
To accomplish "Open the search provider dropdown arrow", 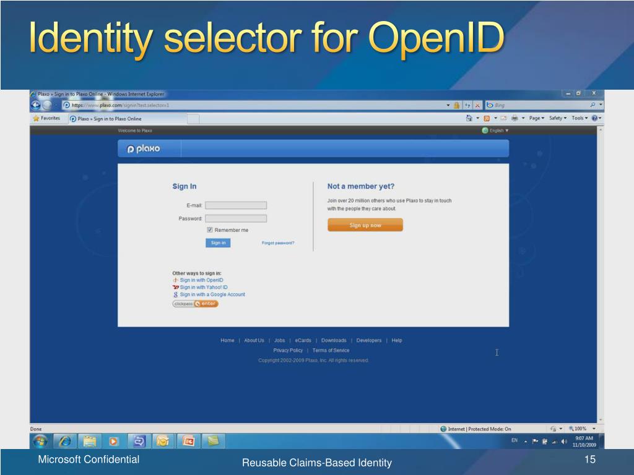I will click(601, 105).
